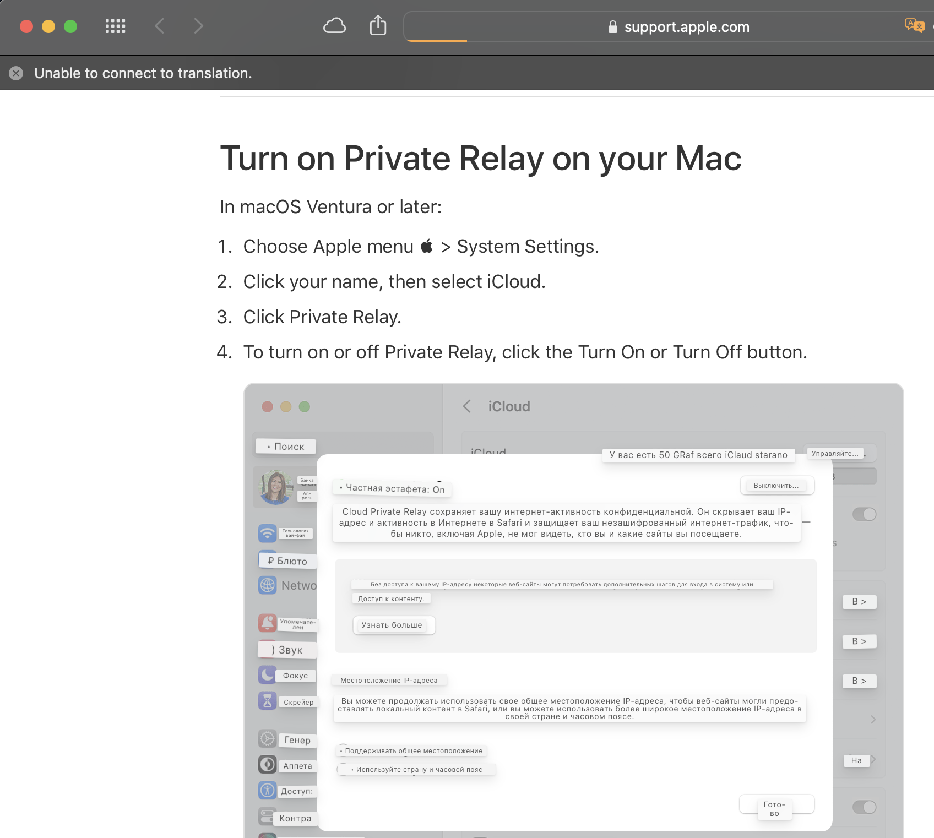This screenshot has width=934, height=838.
Task: Click the Wi-Fi icon in the settings sidebar
Action: coord(268,533)
